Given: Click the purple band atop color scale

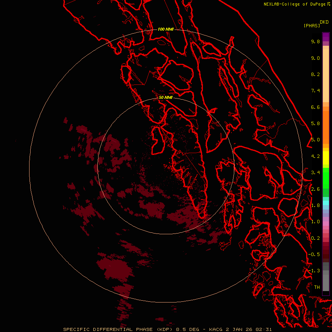Looking at the screenshot, I should point(326,37).
